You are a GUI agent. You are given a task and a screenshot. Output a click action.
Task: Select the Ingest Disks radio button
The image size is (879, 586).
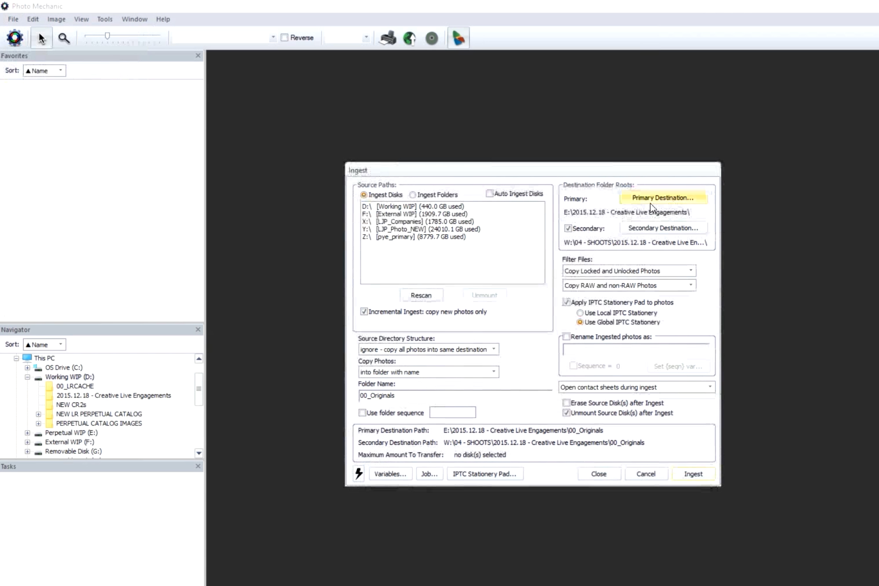[x=363, y=195]
